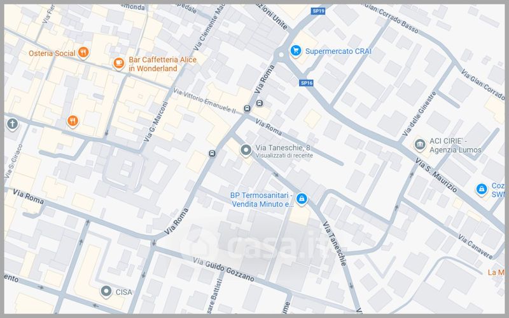Click the Via Taneschie, 8 address text
509x318 pixels.
(282, 148)
